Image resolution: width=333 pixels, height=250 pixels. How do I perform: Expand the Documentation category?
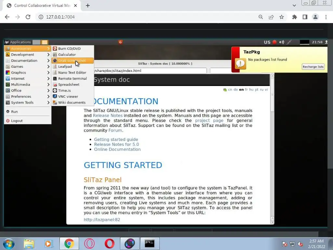tap(28, 61)
